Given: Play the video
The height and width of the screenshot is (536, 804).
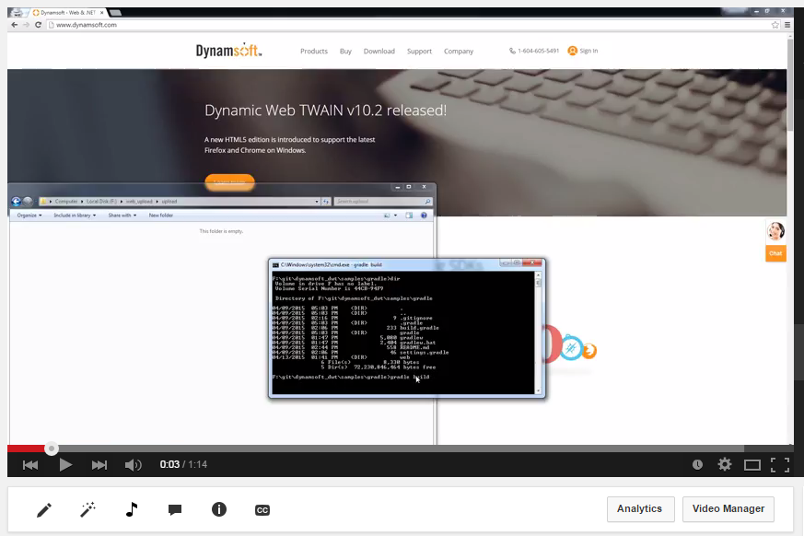Looking at the screenshot, I should click(x=65, y=465).
